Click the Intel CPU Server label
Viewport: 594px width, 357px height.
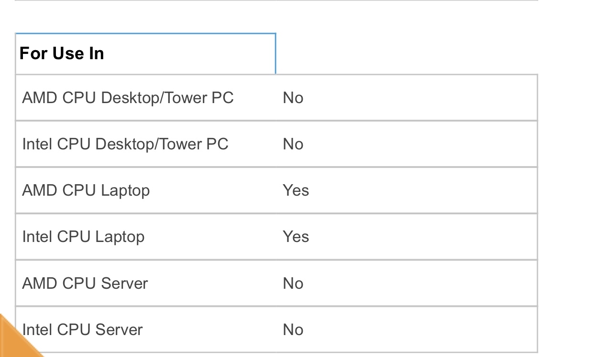click(82, 329)
